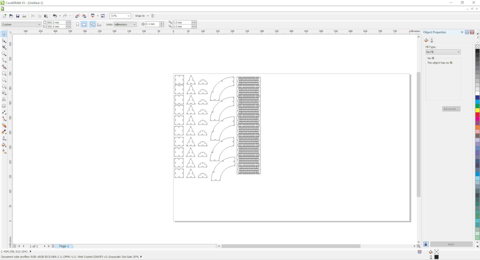Expand the Application Launcher dropdown arrow
Viewport: 480px width, 260px height.
[98, 16]
